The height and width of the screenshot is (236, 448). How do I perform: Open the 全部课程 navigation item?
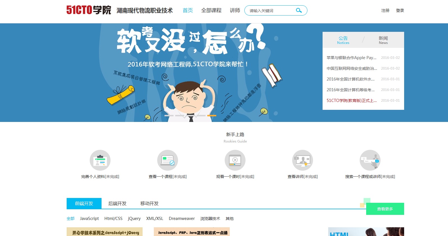point(211,10)
